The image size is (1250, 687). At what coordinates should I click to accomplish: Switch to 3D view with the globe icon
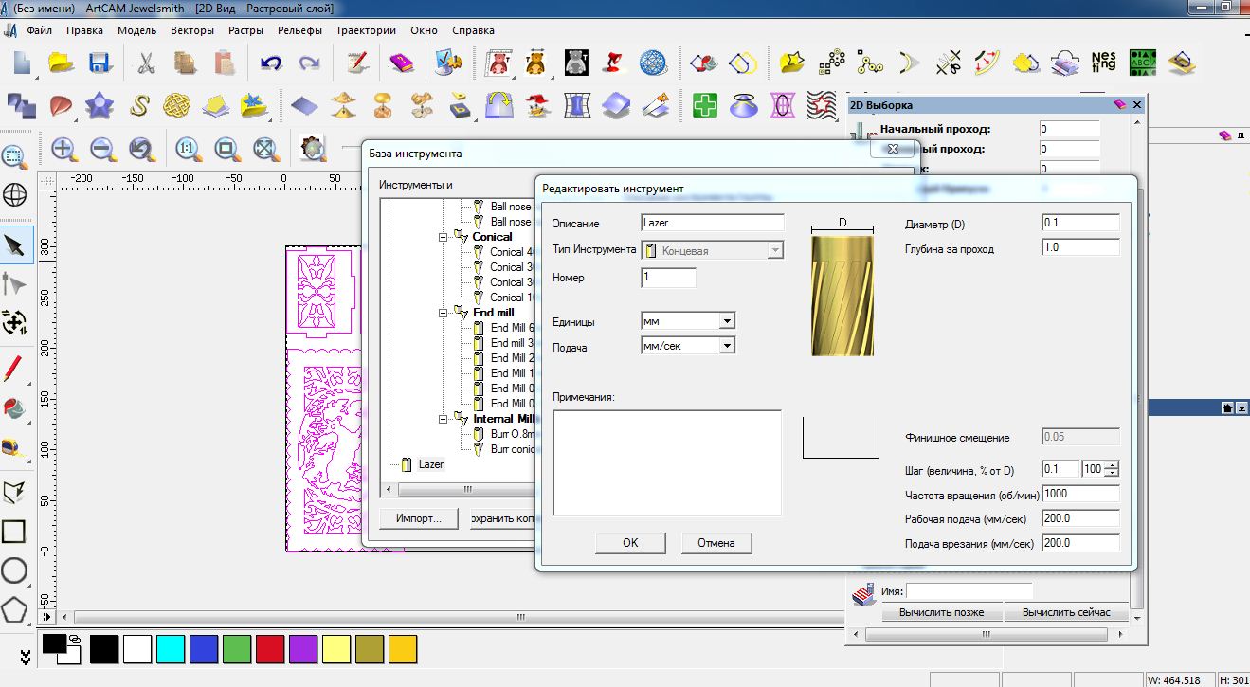coord(15,195)
